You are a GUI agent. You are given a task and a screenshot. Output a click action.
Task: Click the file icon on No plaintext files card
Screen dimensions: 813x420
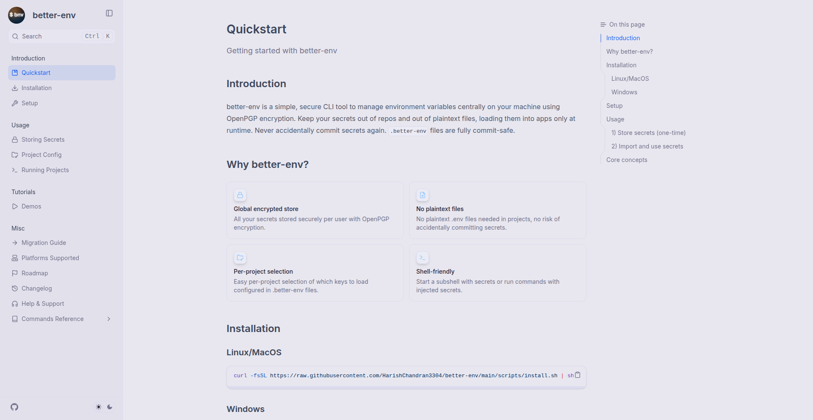(423, 195)
